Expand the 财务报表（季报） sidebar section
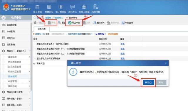 coord(29,99)
